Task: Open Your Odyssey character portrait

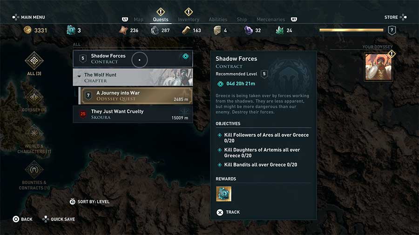Action: [378, 66]
